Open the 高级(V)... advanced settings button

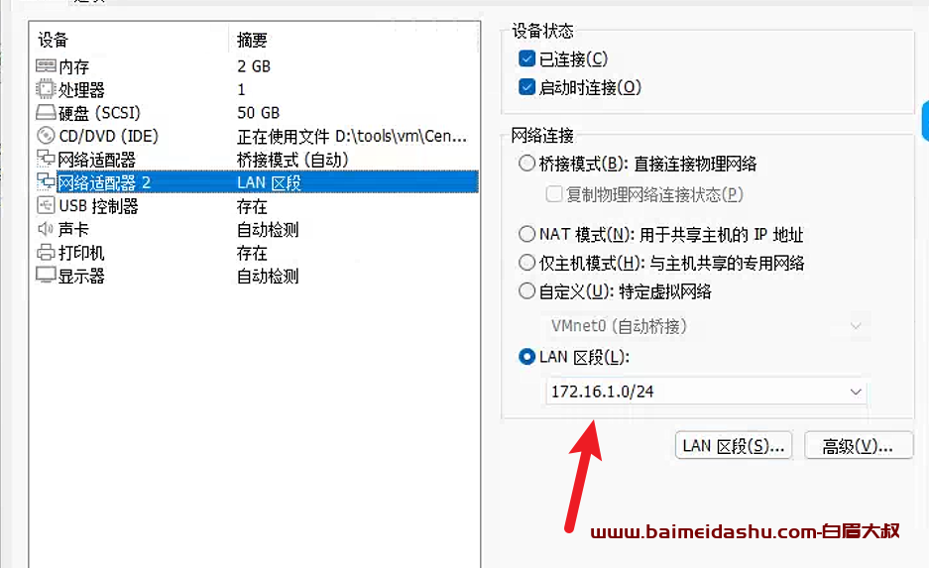point(859,445)
